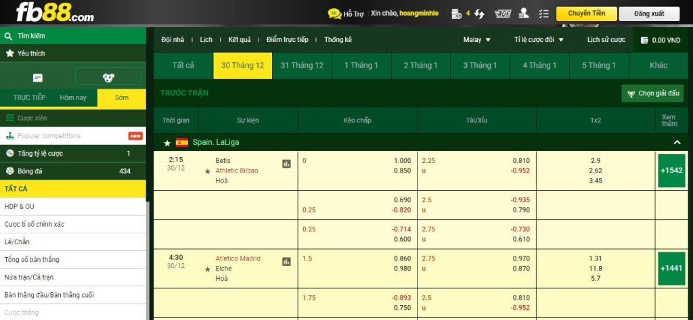Click the Tăng tỷ lệ cược badge icon
This screenshot has height=320, width=693.
(x=9, y=154)
